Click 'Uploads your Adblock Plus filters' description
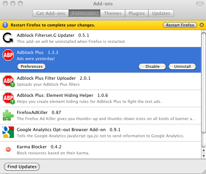This screenshot has height=174, width=206. coord(48,84)
